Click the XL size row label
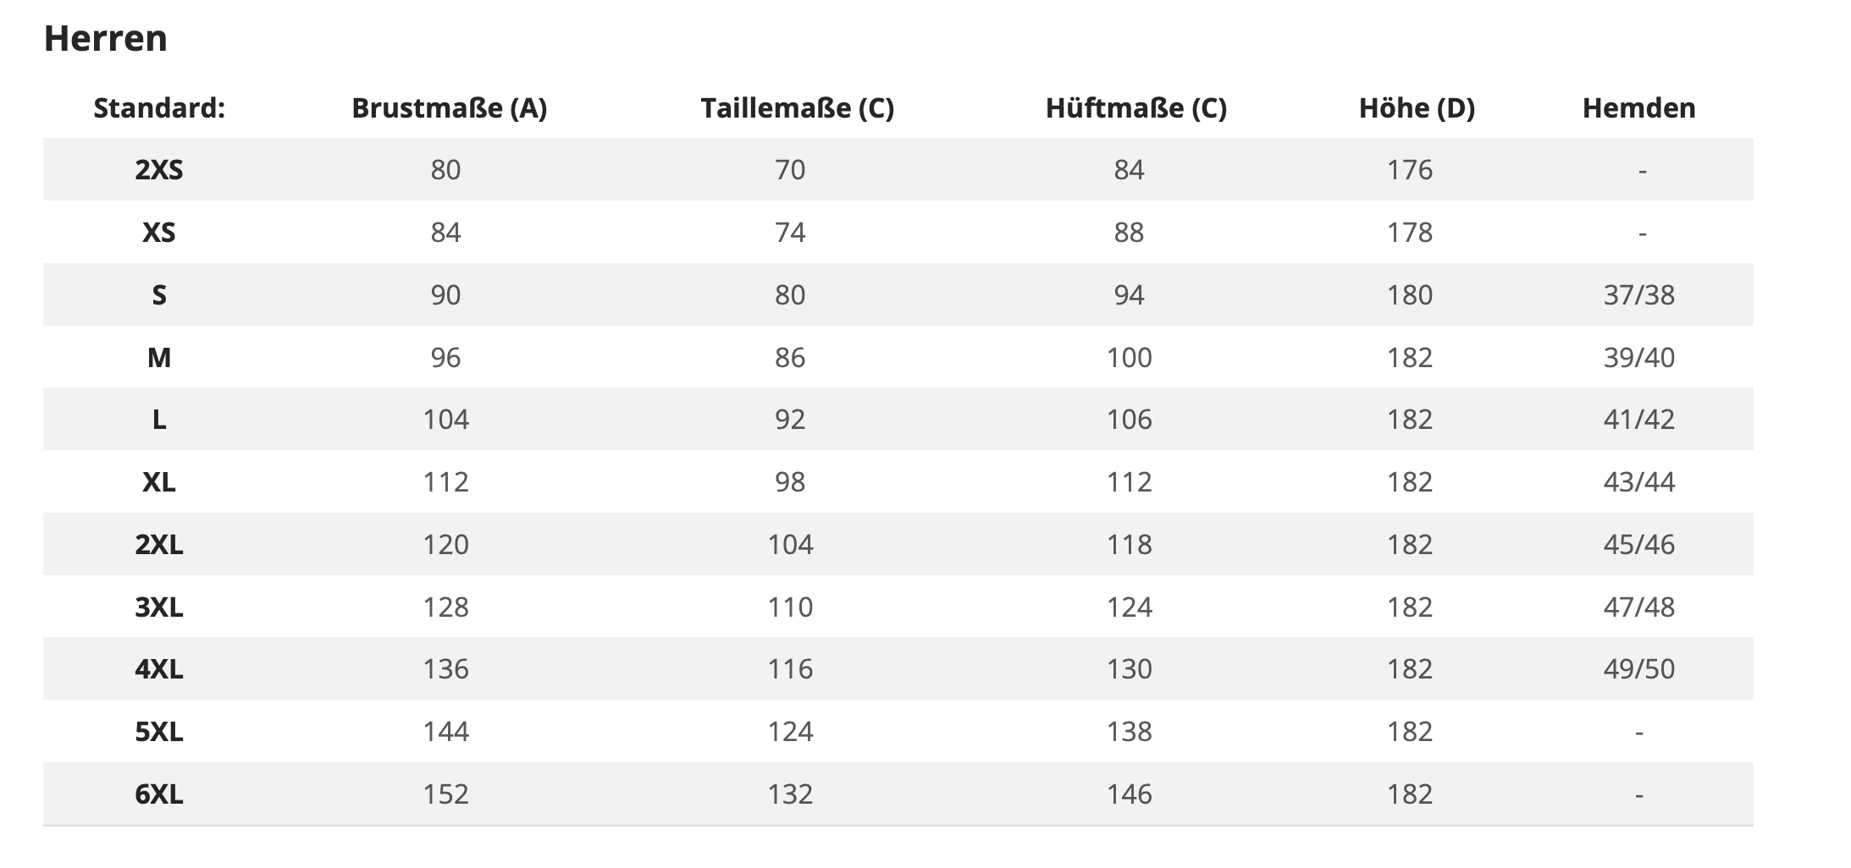1851x868 pixels. (x=159, y=482)
